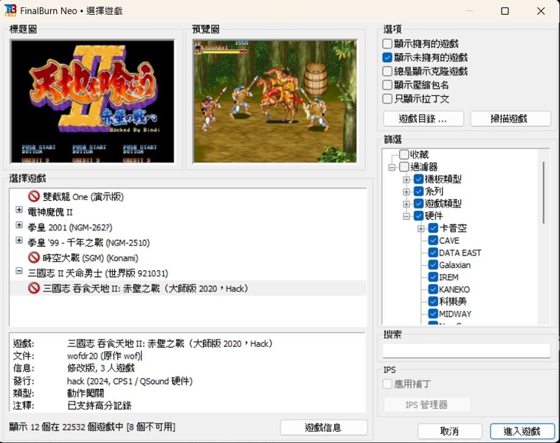Maximize the FinalBurn Neo window

(505, 11)
